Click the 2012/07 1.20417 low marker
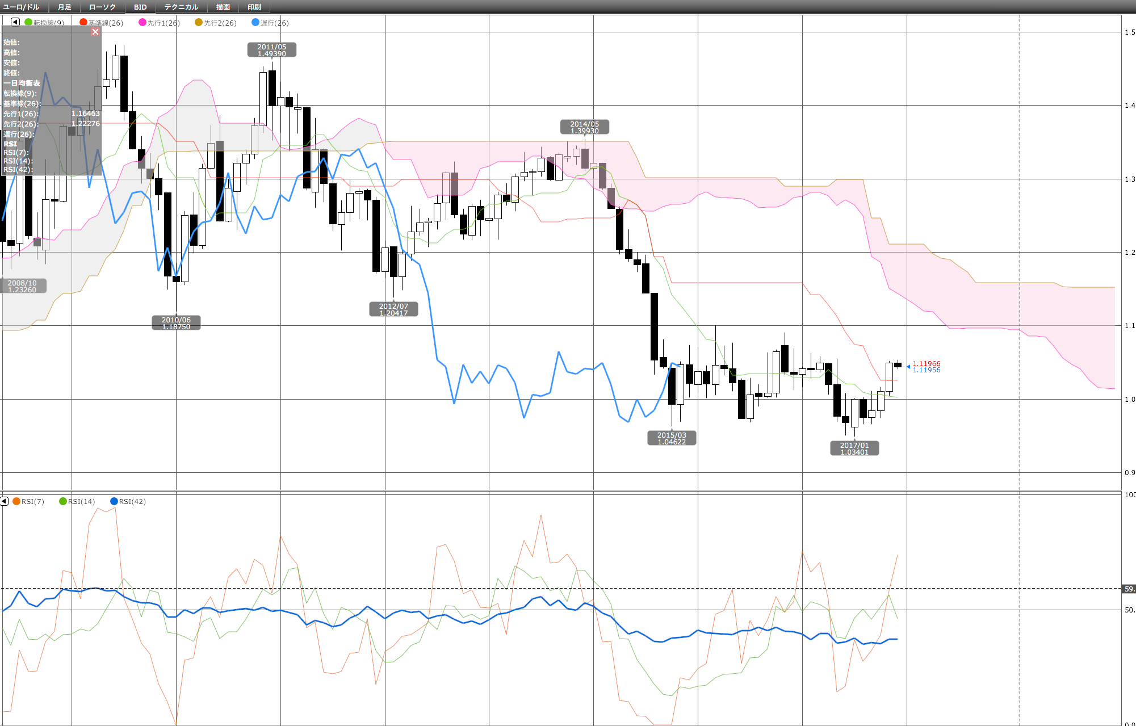The width and height of the screenshot is (1136, 726). click(x=393, y=309)
